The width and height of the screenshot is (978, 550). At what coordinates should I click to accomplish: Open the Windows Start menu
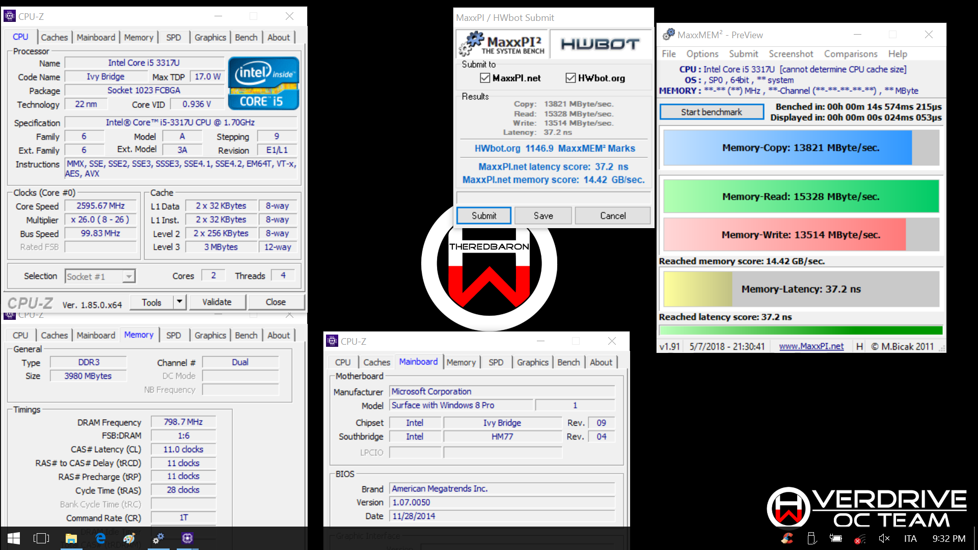pyautogui.click(x=14, y=538)
